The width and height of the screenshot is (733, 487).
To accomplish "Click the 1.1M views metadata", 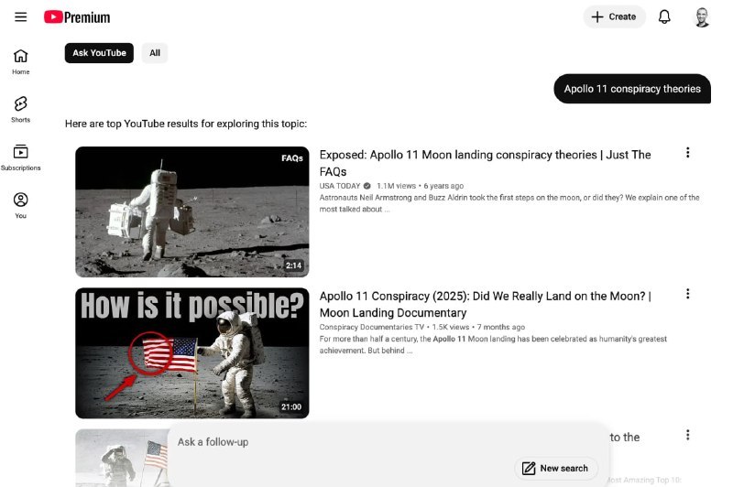I will click(x=396, y=186).
